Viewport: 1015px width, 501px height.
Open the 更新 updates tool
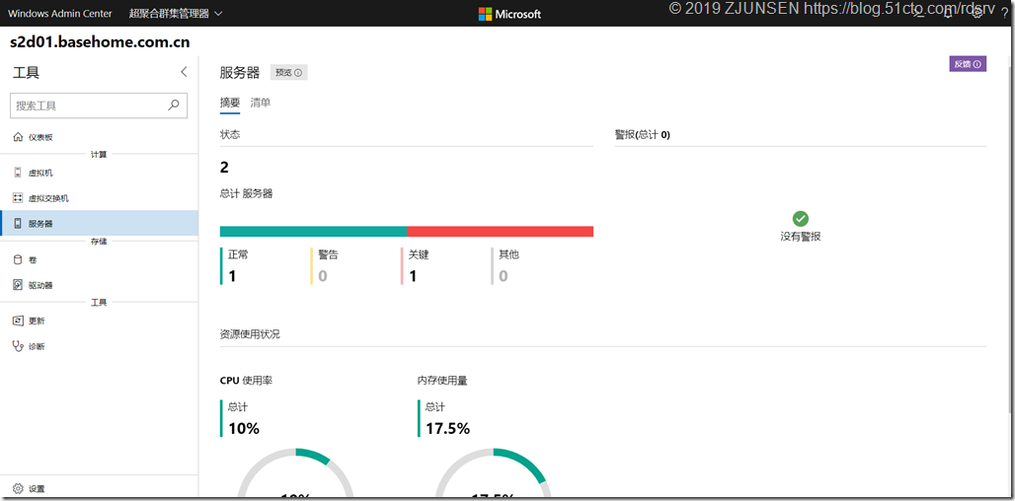point(99,322)
